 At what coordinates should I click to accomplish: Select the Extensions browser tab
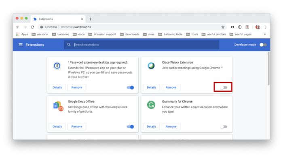point(58,19)
